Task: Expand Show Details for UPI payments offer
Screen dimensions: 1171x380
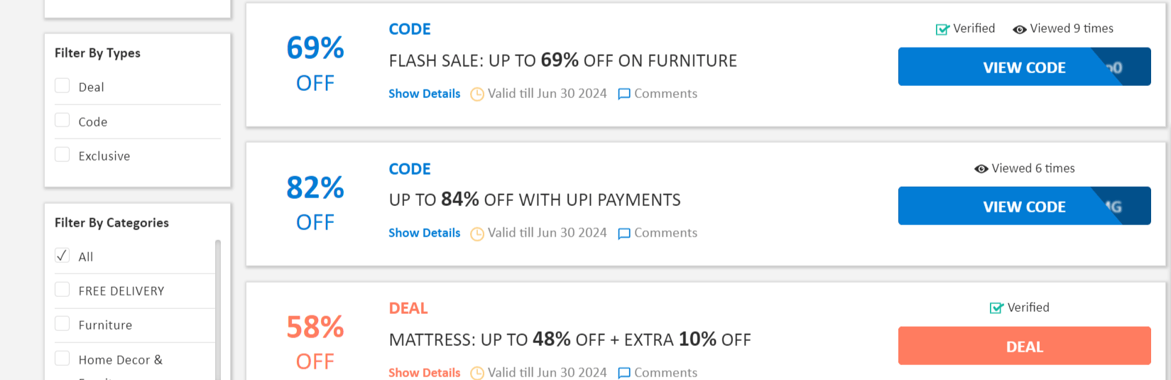Action: (x=424, y=233)
